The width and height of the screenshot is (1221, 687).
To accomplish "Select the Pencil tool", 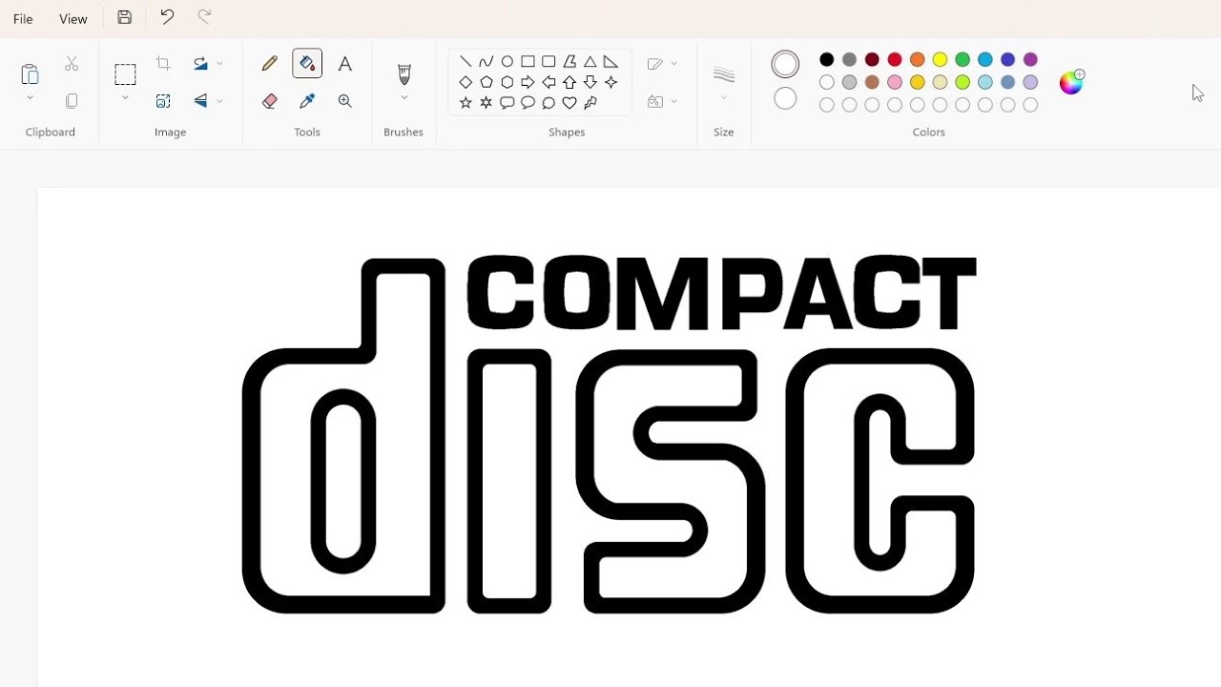I will [270, 64].
